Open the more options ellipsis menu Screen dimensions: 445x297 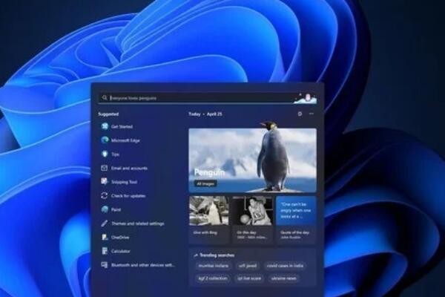coord(311,114)
